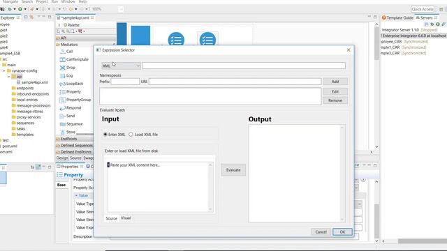
Task: Click the OK button
Action: (342, 232)
